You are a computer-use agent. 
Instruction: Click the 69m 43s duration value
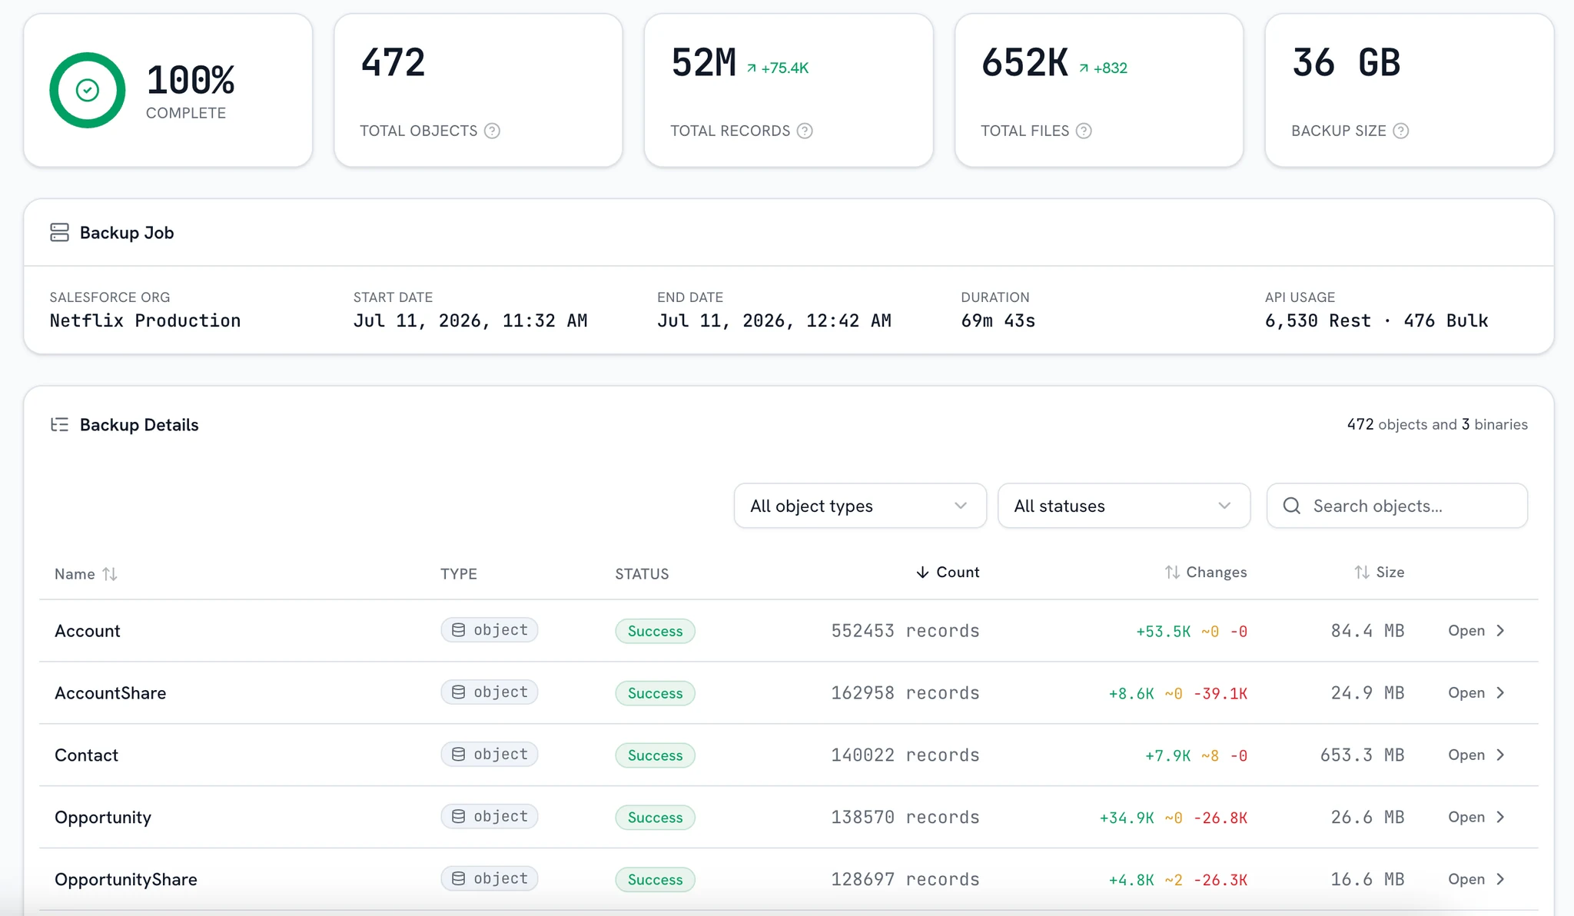point(998,320)
